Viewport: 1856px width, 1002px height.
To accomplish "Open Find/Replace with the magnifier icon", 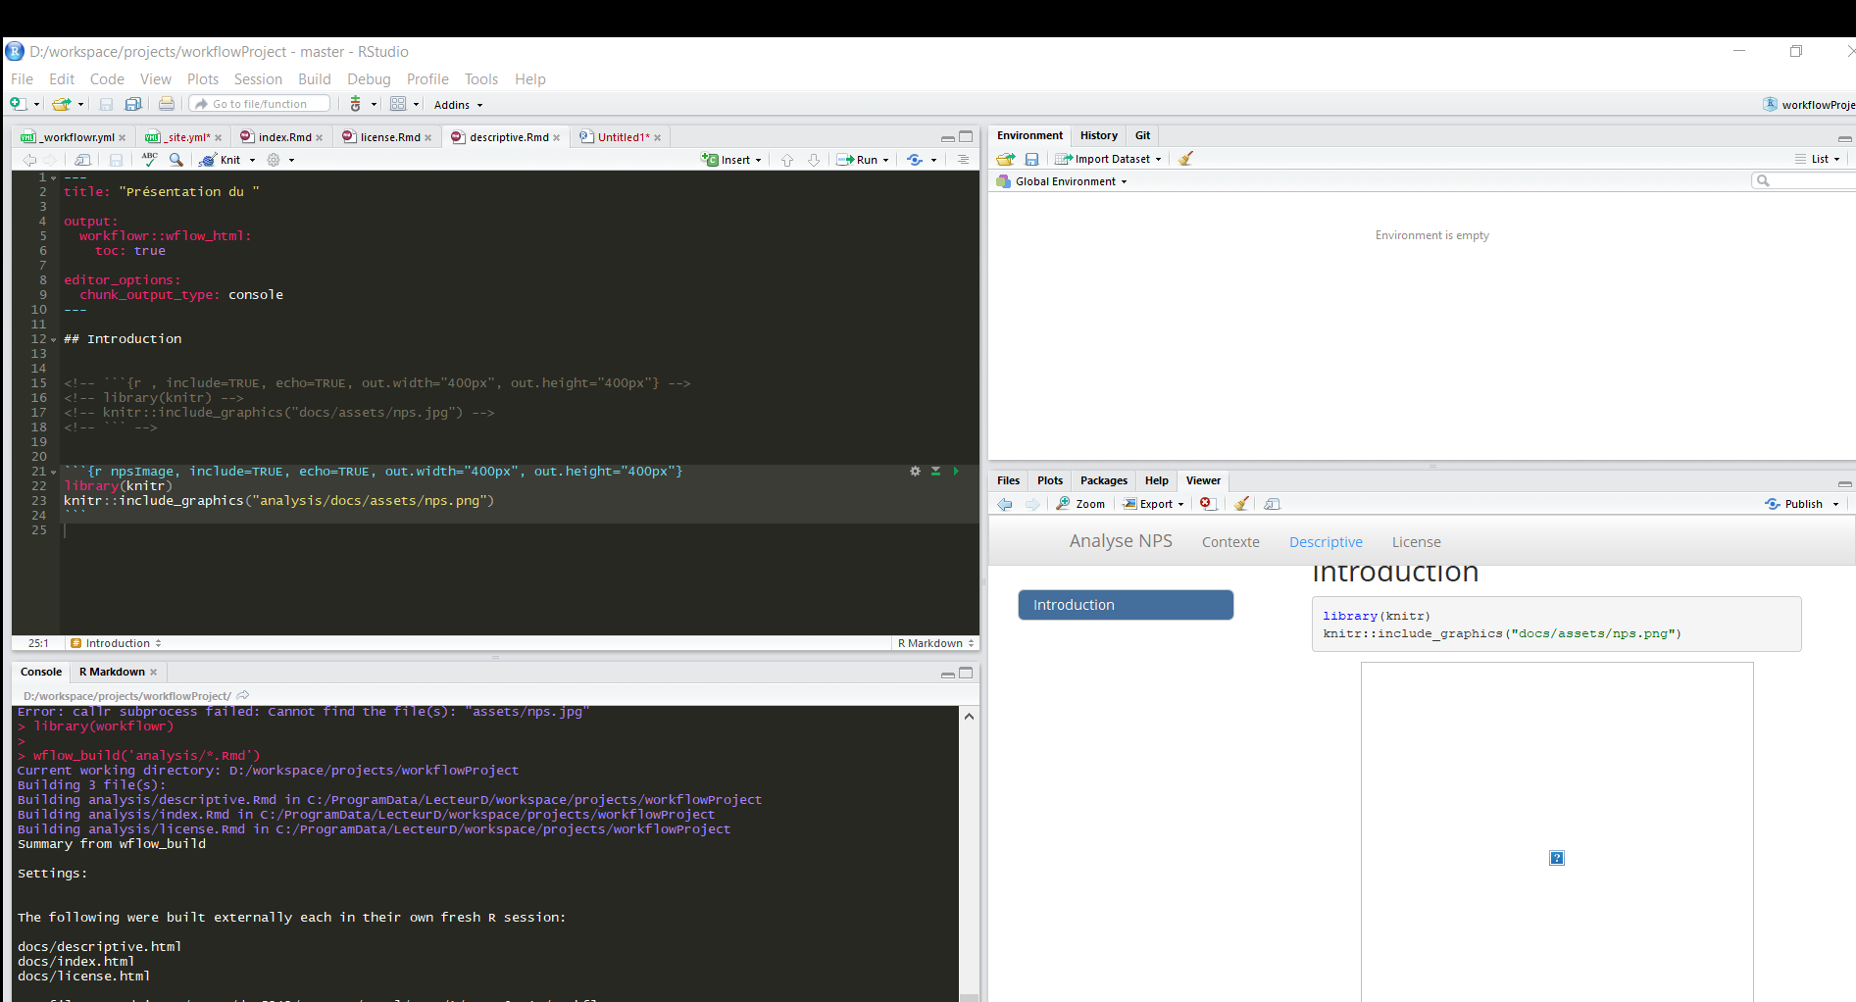I will coord(176,160).
